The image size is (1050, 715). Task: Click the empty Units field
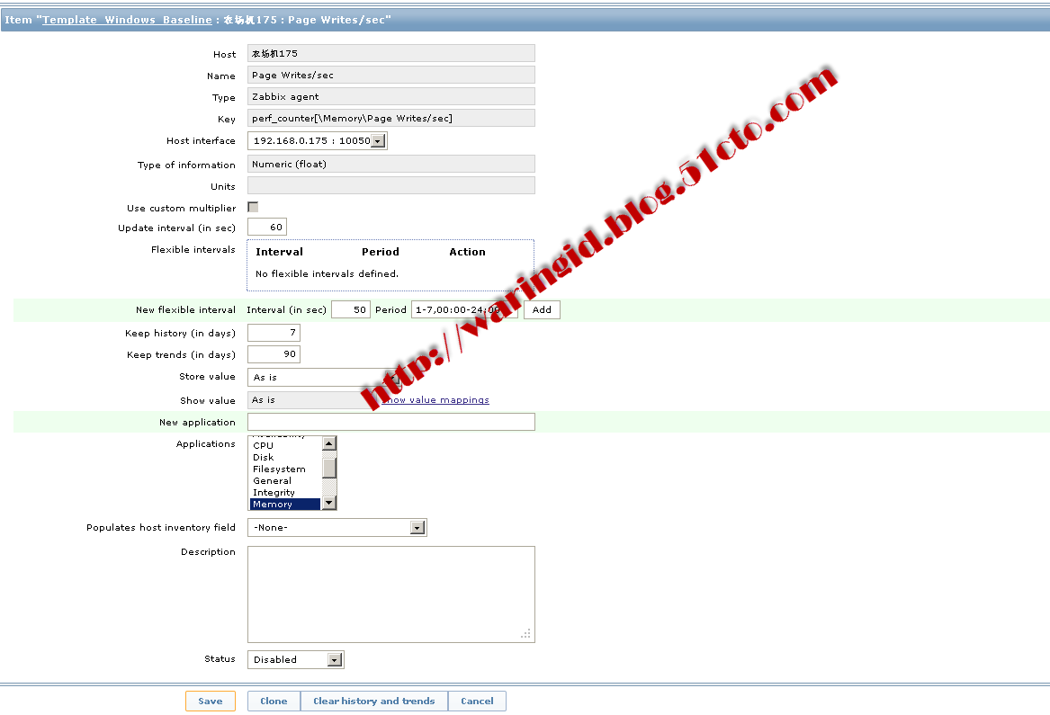(x=391, y=185)
